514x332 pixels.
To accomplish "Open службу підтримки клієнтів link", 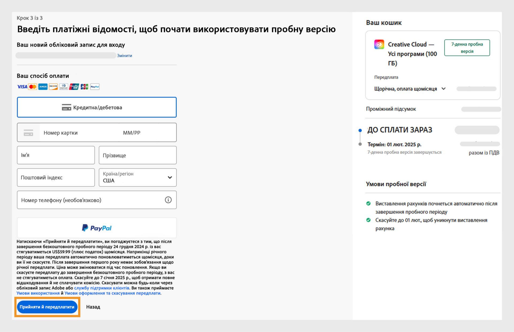I will coord(102,288).
